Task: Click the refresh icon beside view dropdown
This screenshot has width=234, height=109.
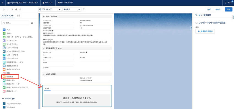Action: [x=84, y=9]
